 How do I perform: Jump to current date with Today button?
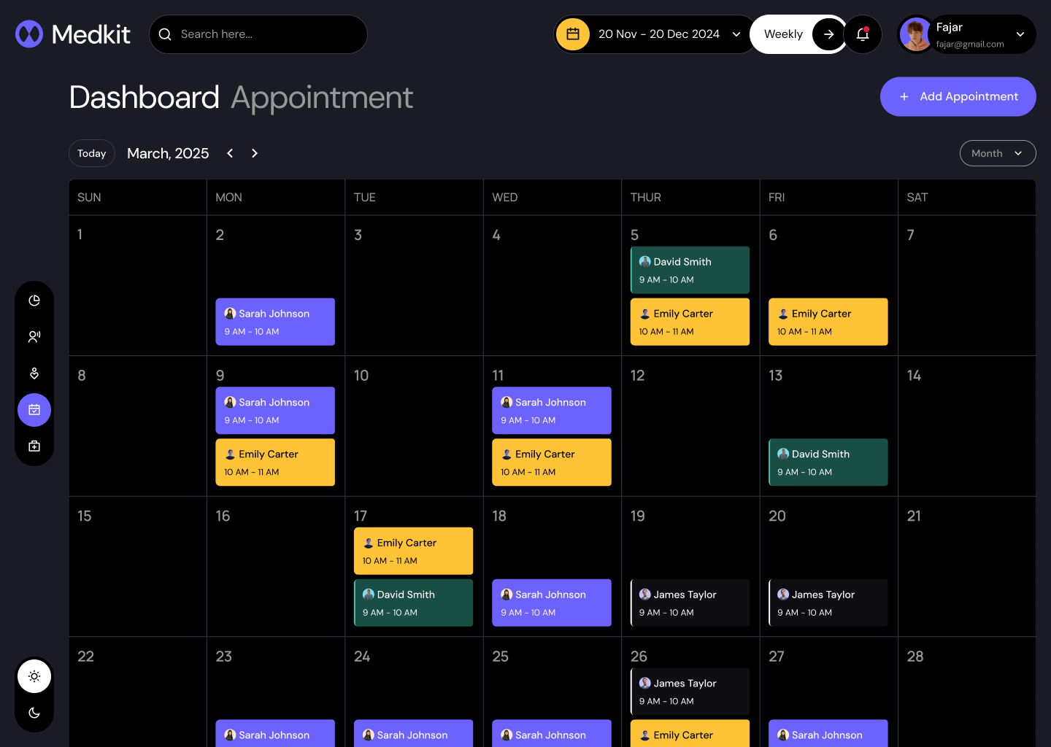coord(91,153)
